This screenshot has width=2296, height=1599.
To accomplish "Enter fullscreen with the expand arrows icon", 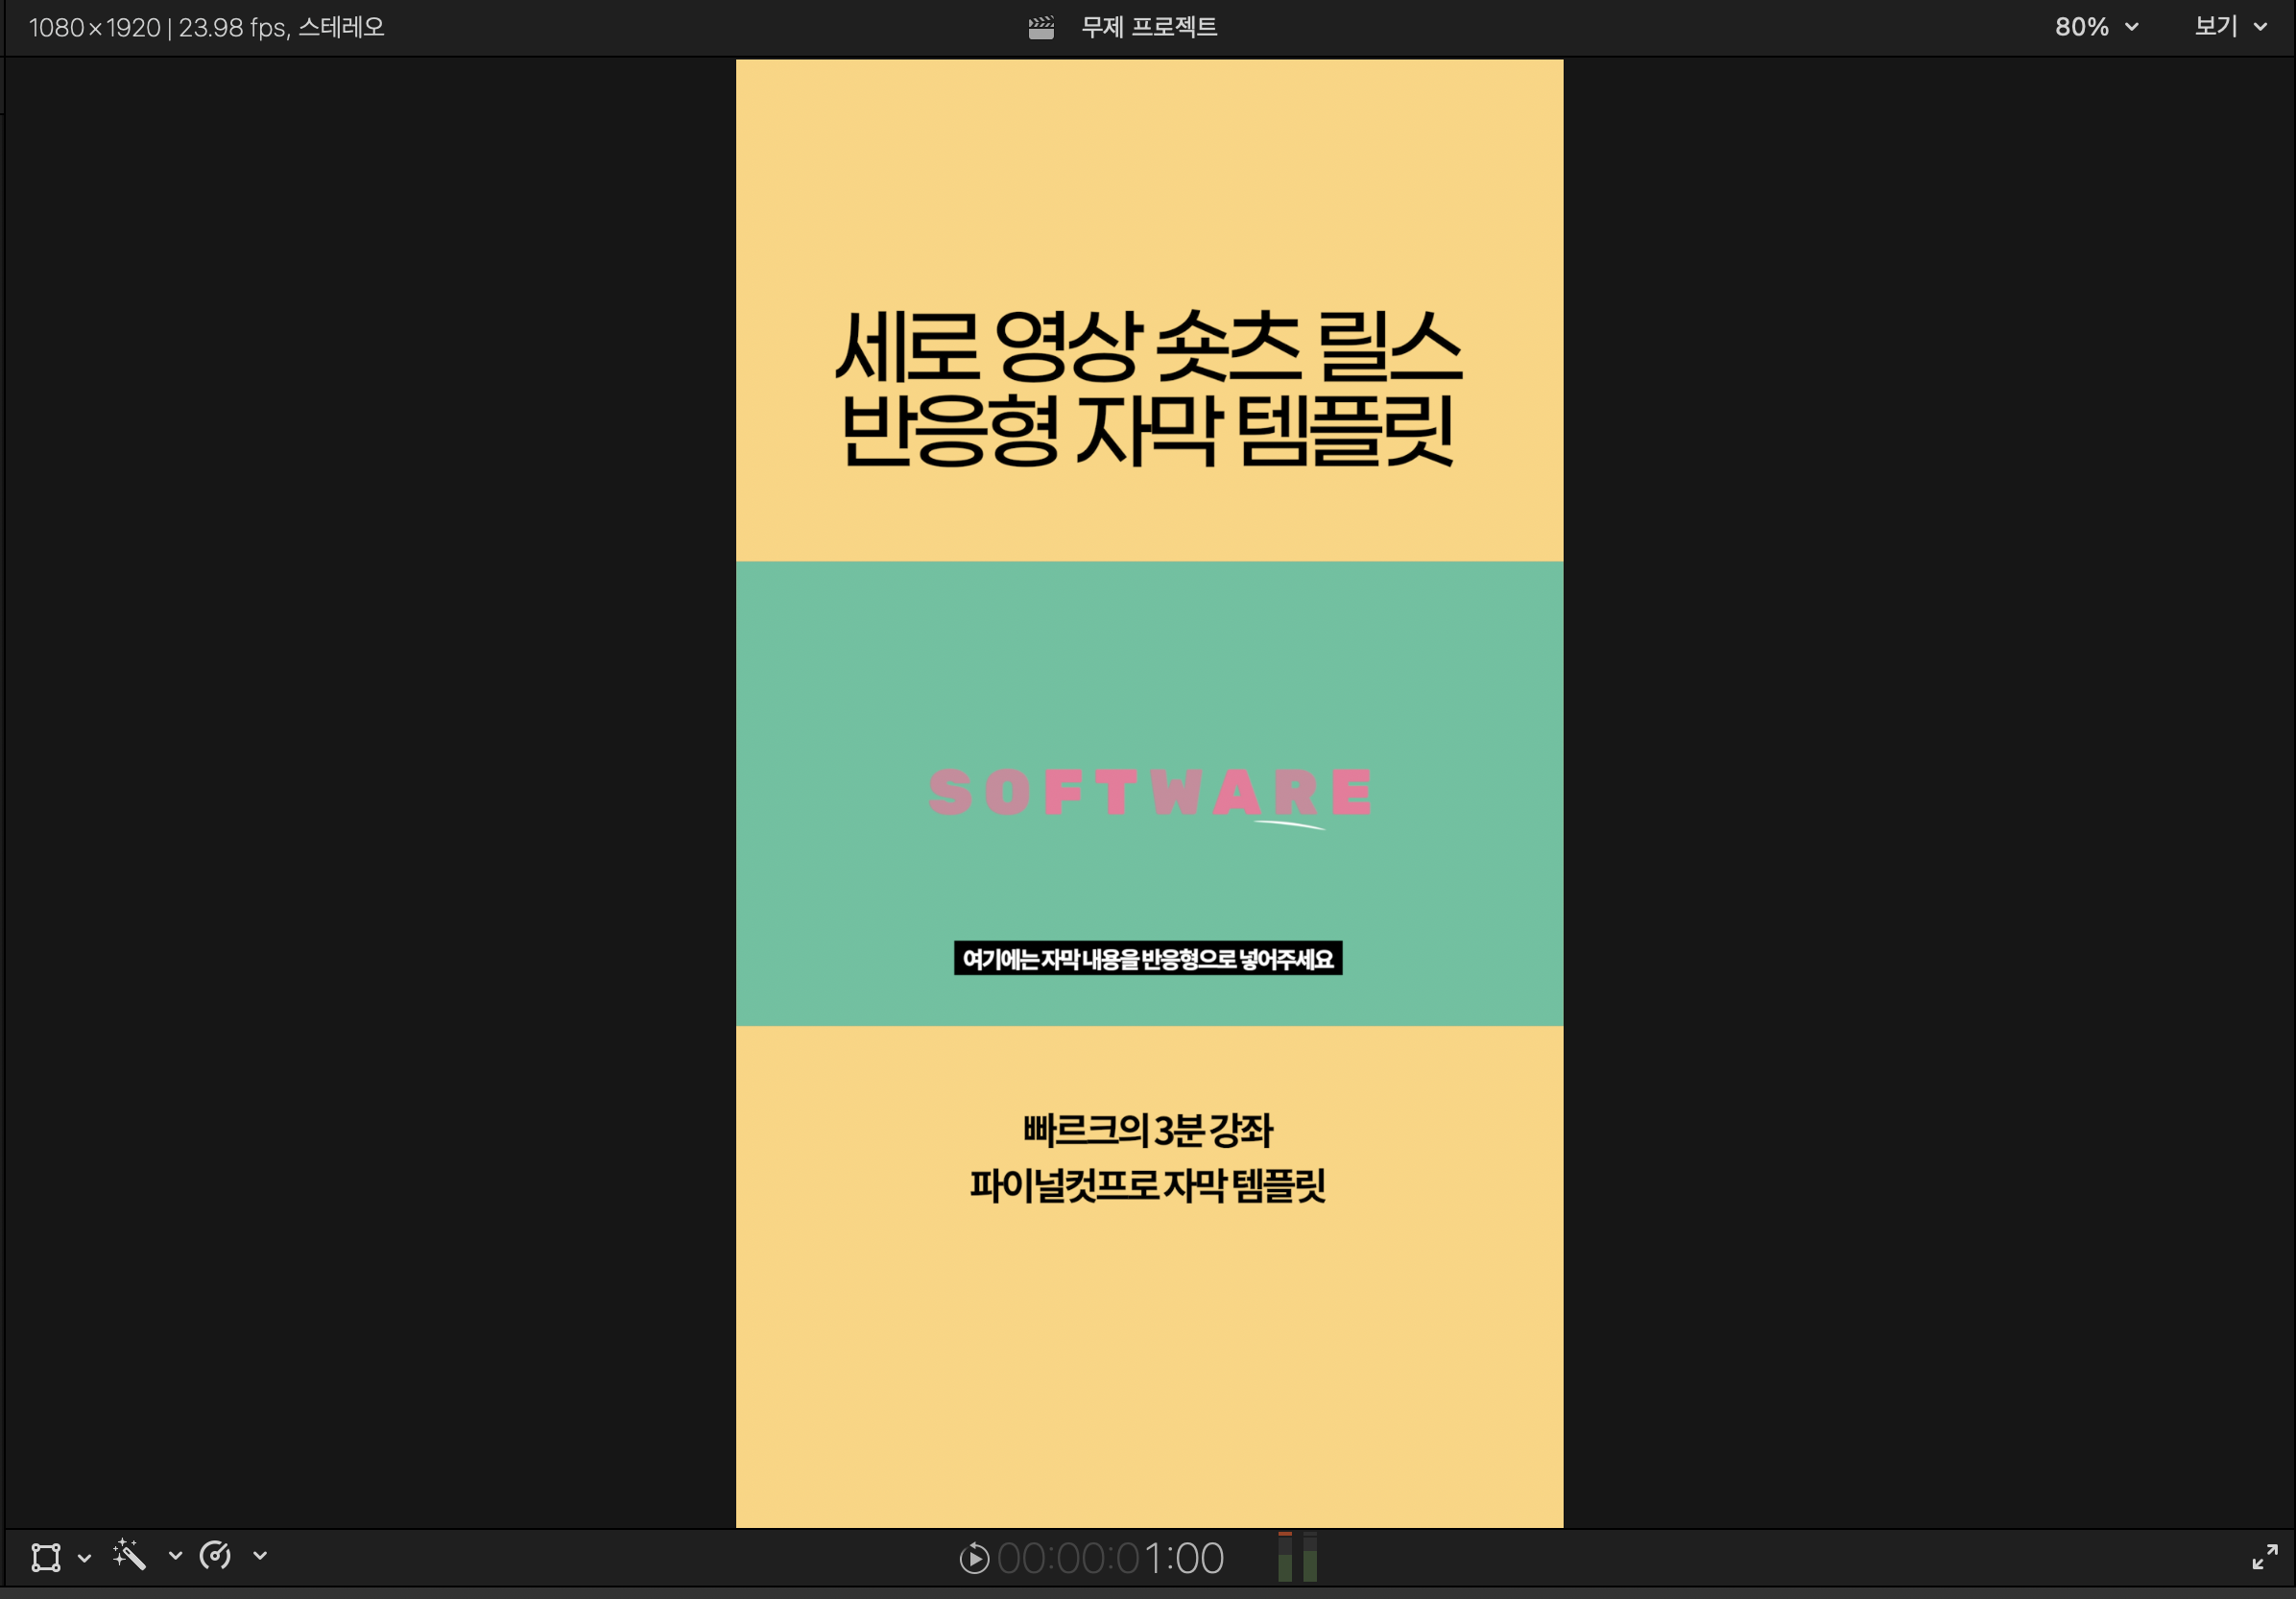I will 2264,1556.
